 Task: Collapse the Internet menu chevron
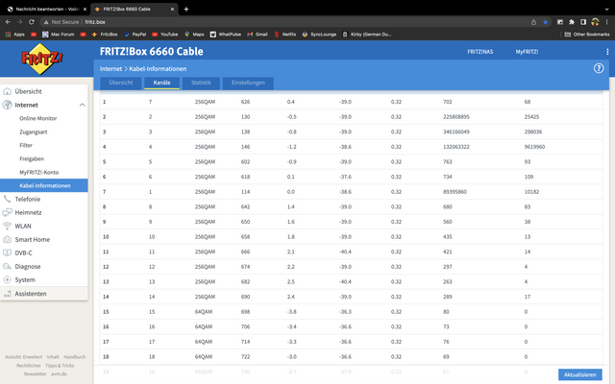(82, 105)
